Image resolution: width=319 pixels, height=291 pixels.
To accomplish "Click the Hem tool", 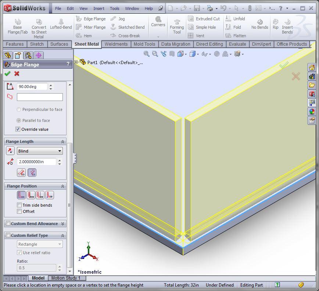I will (84, 35).
